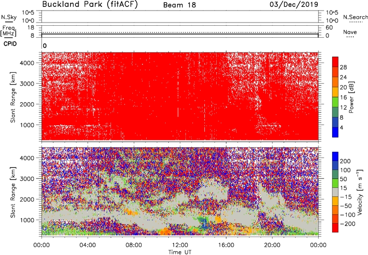368x255 pixels.
Task: Click the '16:00' time axis tick label
Action: [x=226, y=245]
